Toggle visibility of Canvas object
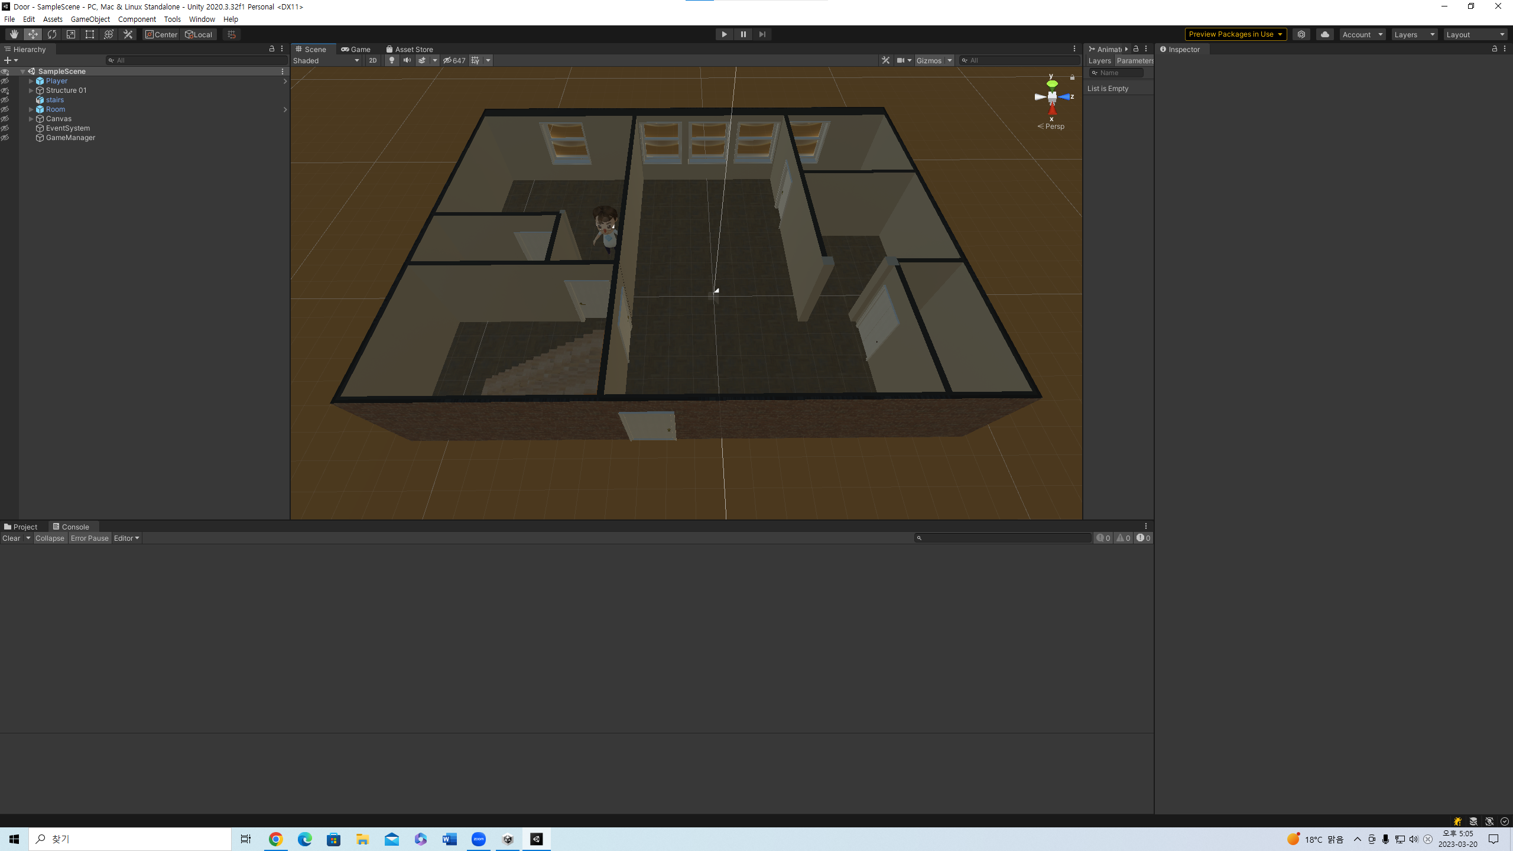The height and width of the screenshot is (851, 1513). click(x=5, y=119)
